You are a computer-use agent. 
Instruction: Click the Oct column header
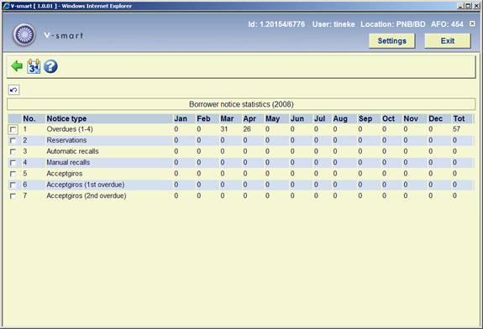[388, 119]
